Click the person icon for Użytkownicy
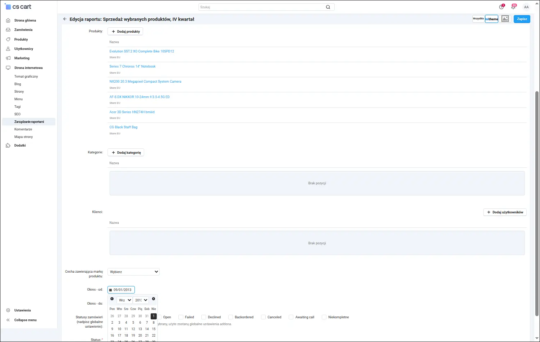540x342 pixels. coord(8,49)
